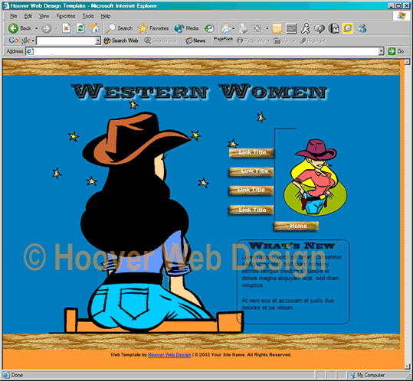Screen dimensions: 413x381
Task: Click the Highlight toolbar button
Action: pos(313,41)
